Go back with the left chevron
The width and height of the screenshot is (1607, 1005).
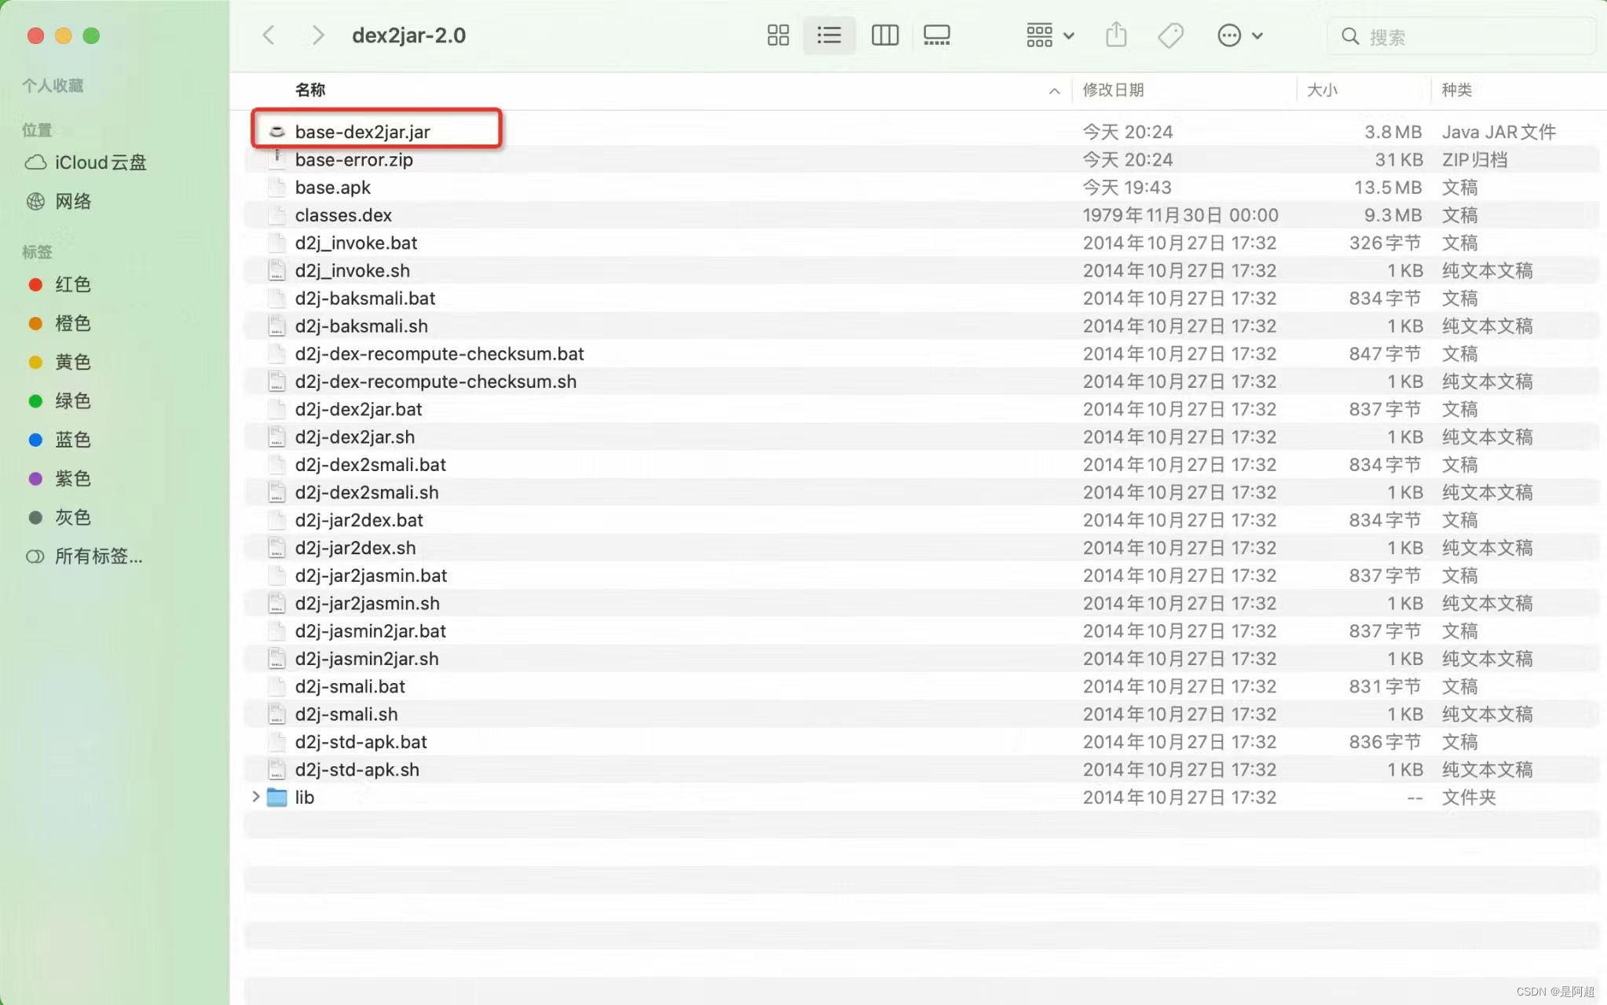tap(269, 35)
